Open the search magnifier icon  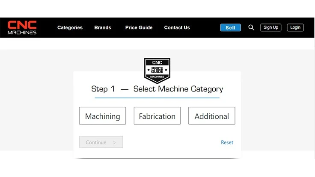point(251,27)
